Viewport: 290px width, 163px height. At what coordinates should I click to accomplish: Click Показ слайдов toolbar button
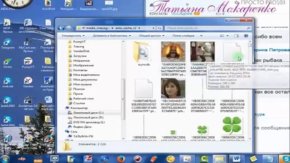[183, 36]
